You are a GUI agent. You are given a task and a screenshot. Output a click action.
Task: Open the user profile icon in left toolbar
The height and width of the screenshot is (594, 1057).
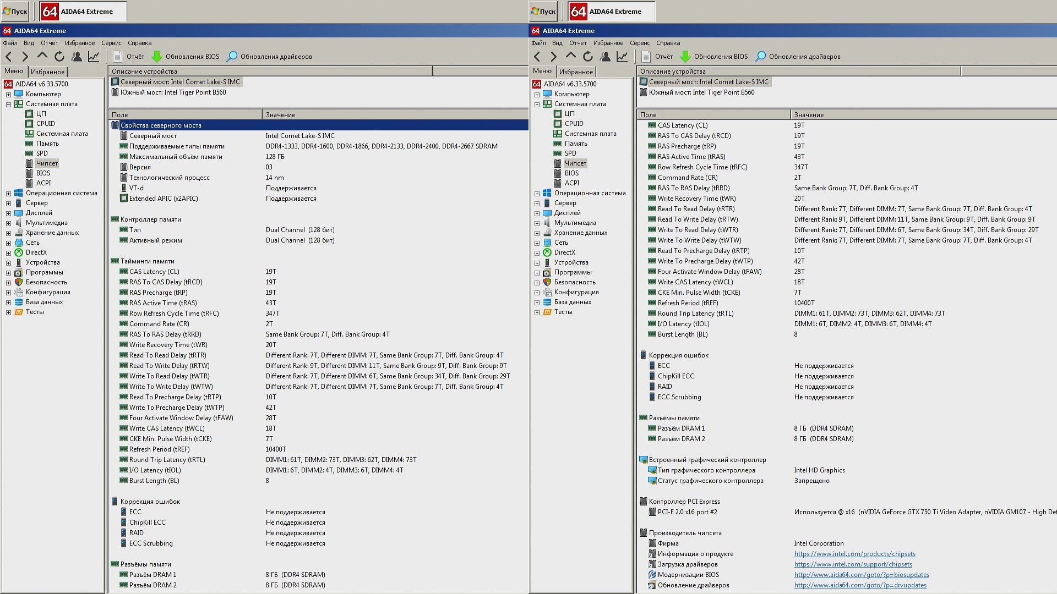point(77,57)
